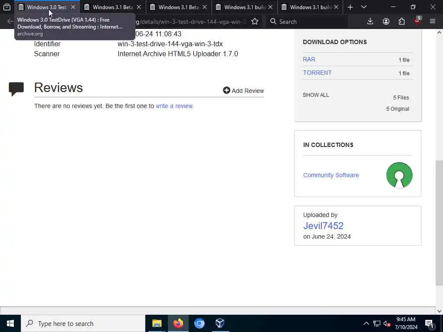The width and height of the screenshot is (443, 332).
Task: Open the Extensions puzzle icon
Action: [x=401, y=22]
